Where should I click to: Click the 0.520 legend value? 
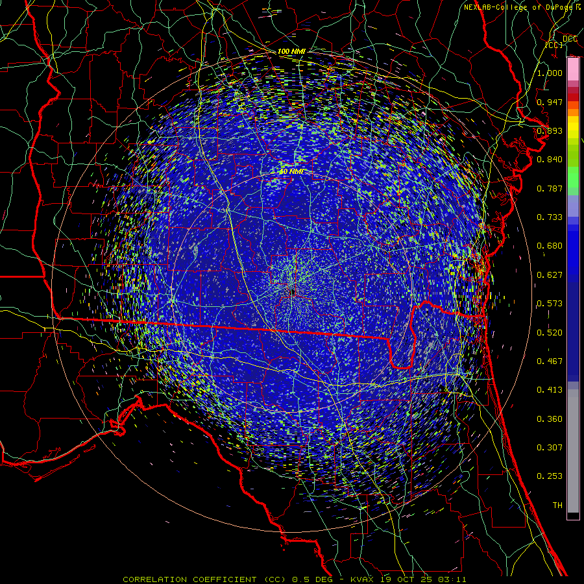[x=550, y=333]
